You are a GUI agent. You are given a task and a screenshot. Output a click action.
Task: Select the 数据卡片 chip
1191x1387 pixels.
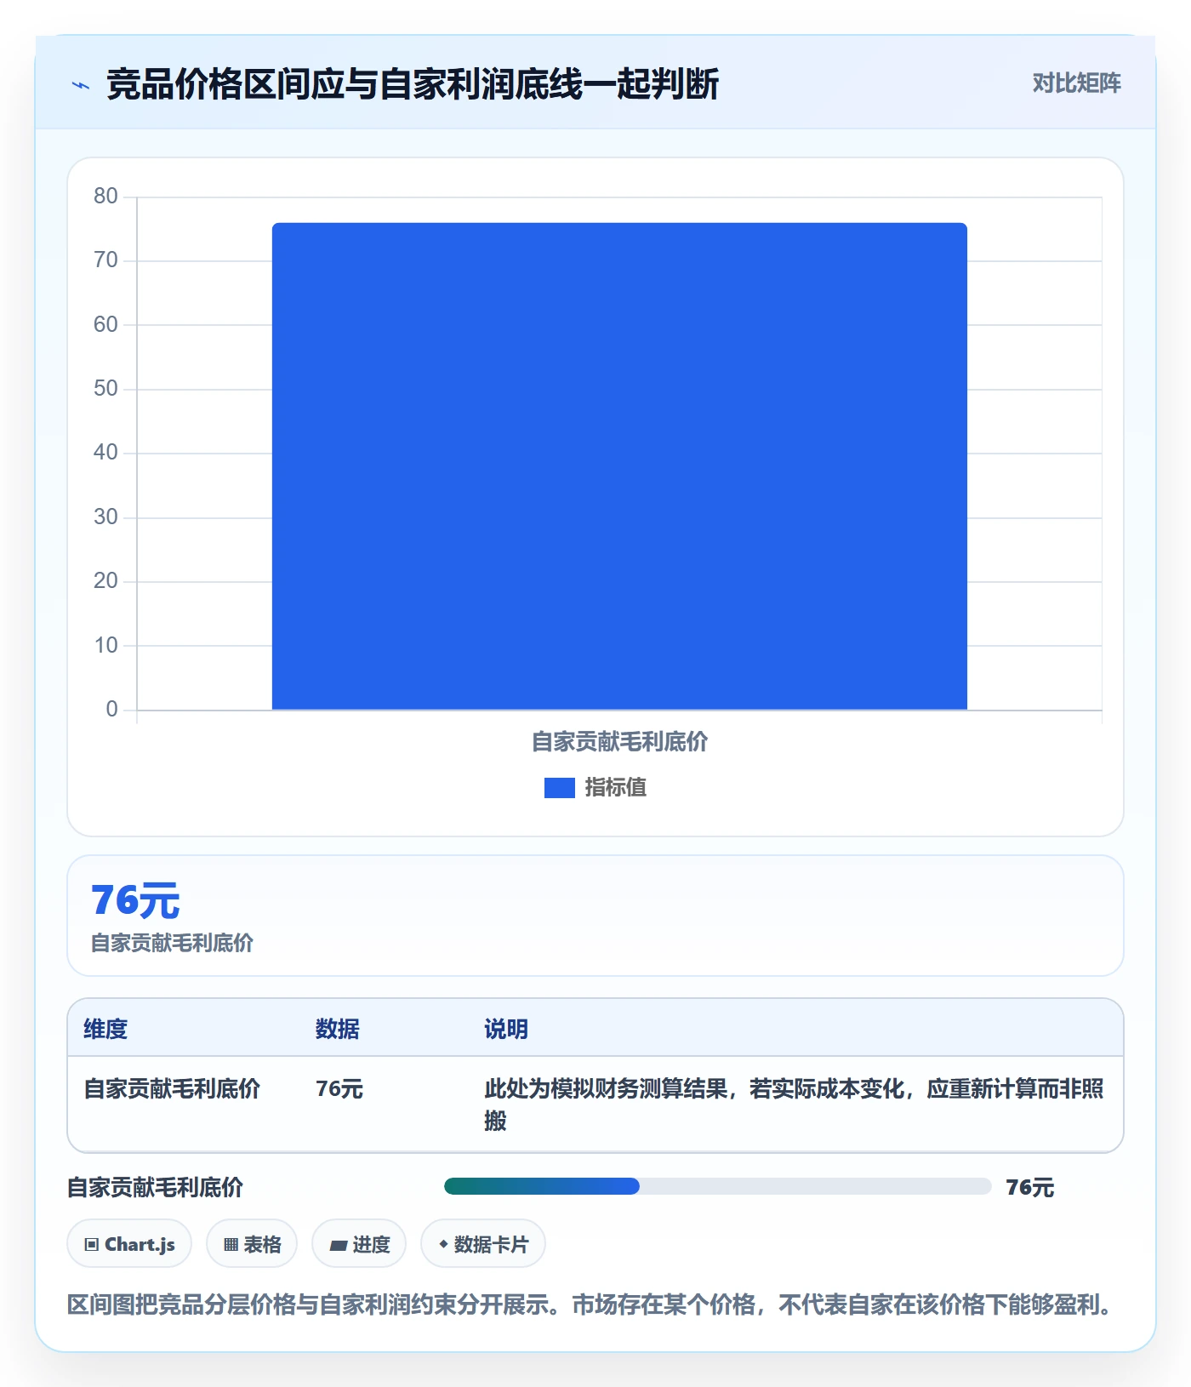pyautogui.click(x=483, y=1244)
